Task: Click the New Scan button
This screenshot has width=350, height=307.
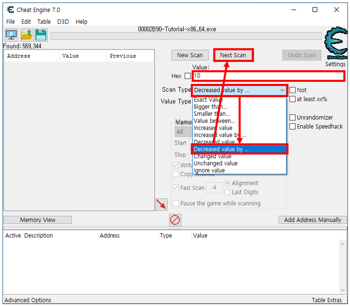Action: [x=190, y=55]
